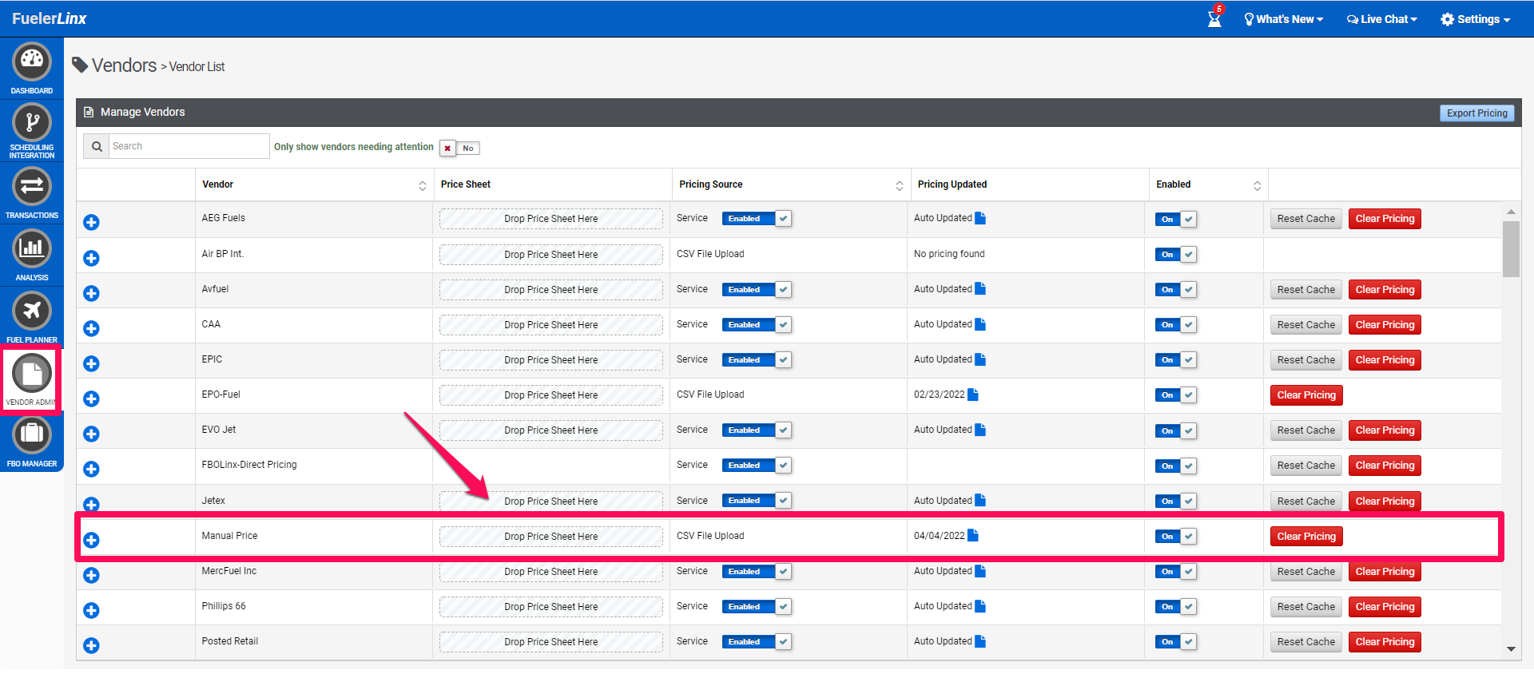Expand the CAA row plus icon

click(91, 328)
